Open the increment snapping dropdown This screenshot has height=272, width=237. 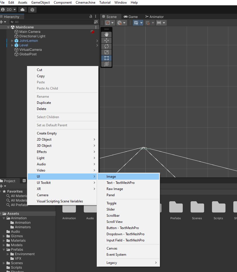pyautogui.click(x=164, y=23)
